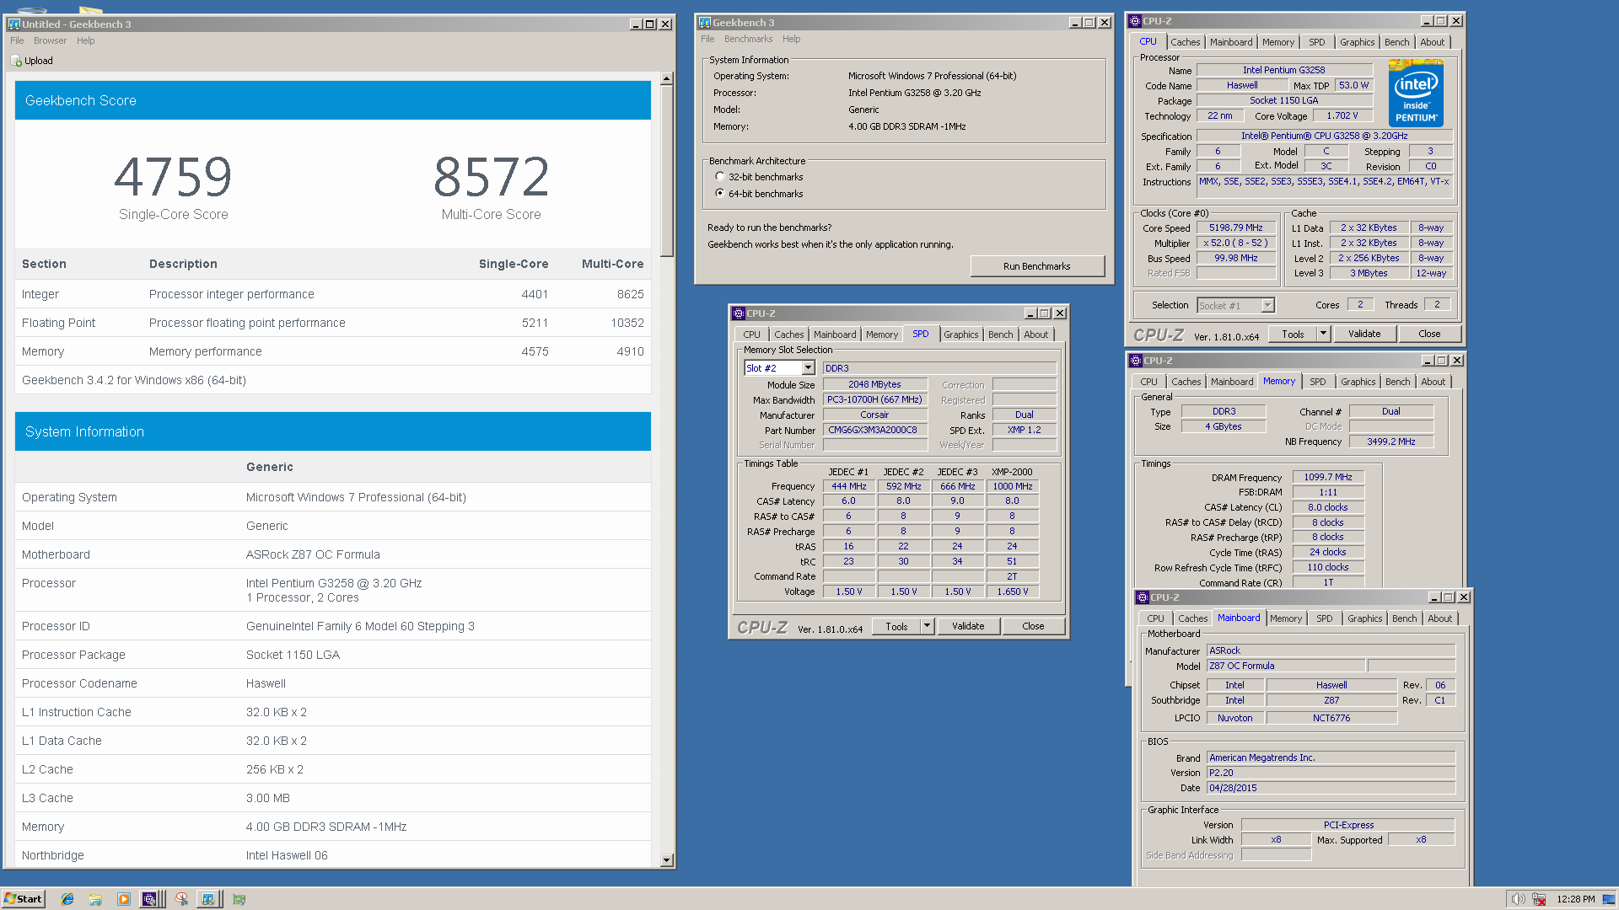
Task: Click the Single-Core Score 4759
Action: point(173,177)
